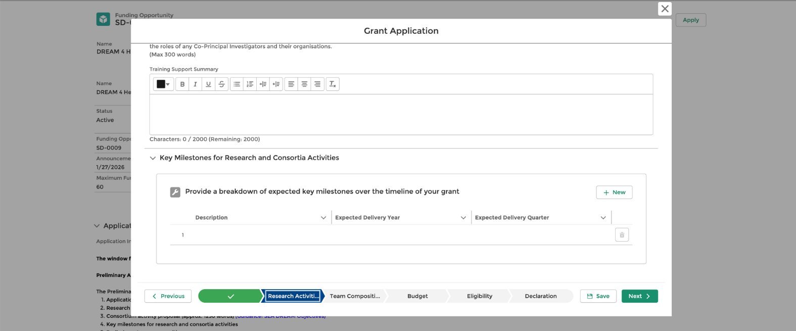Collapse the Key Milestones section

click(153, 158)
